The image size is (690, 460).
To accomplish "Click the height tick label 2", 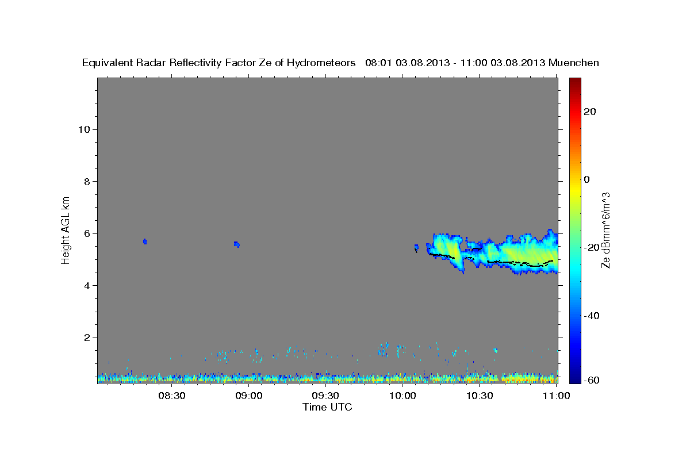I will (87, 338).
